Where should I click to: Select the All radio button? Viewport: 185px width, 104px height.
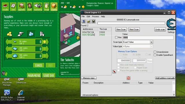point(147,55)
